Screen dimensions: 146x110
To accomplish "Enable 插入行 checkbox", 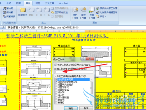I will [56, 95].
